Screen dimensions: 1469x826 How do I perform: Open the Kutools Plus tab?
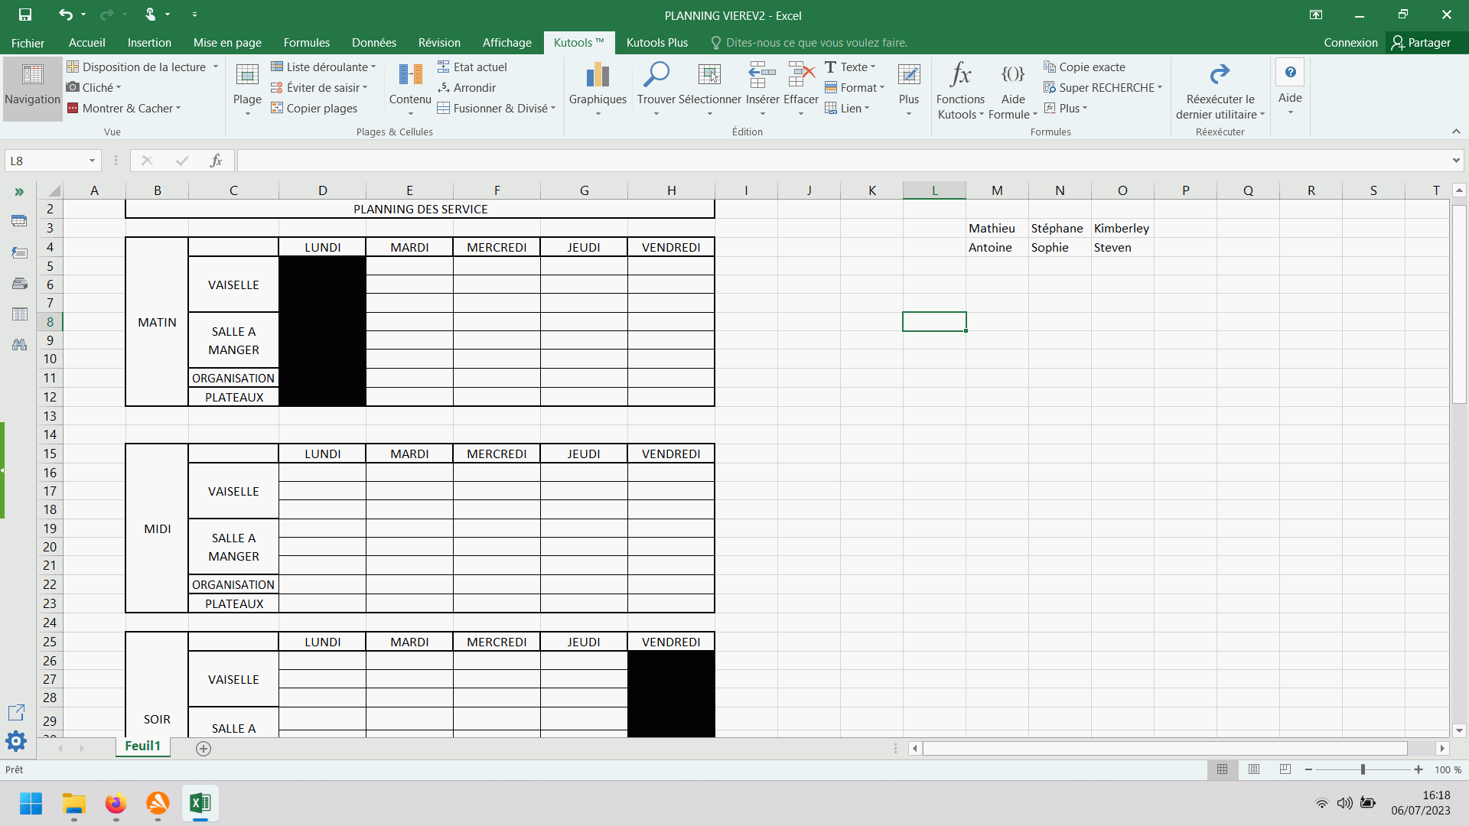(x=656, y=43)
